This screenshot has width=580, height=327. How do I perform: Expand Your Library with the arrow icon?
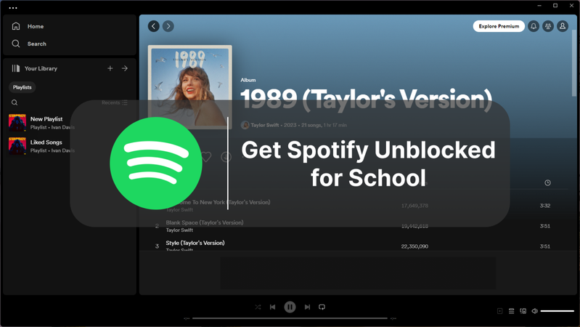pos(125,68)
